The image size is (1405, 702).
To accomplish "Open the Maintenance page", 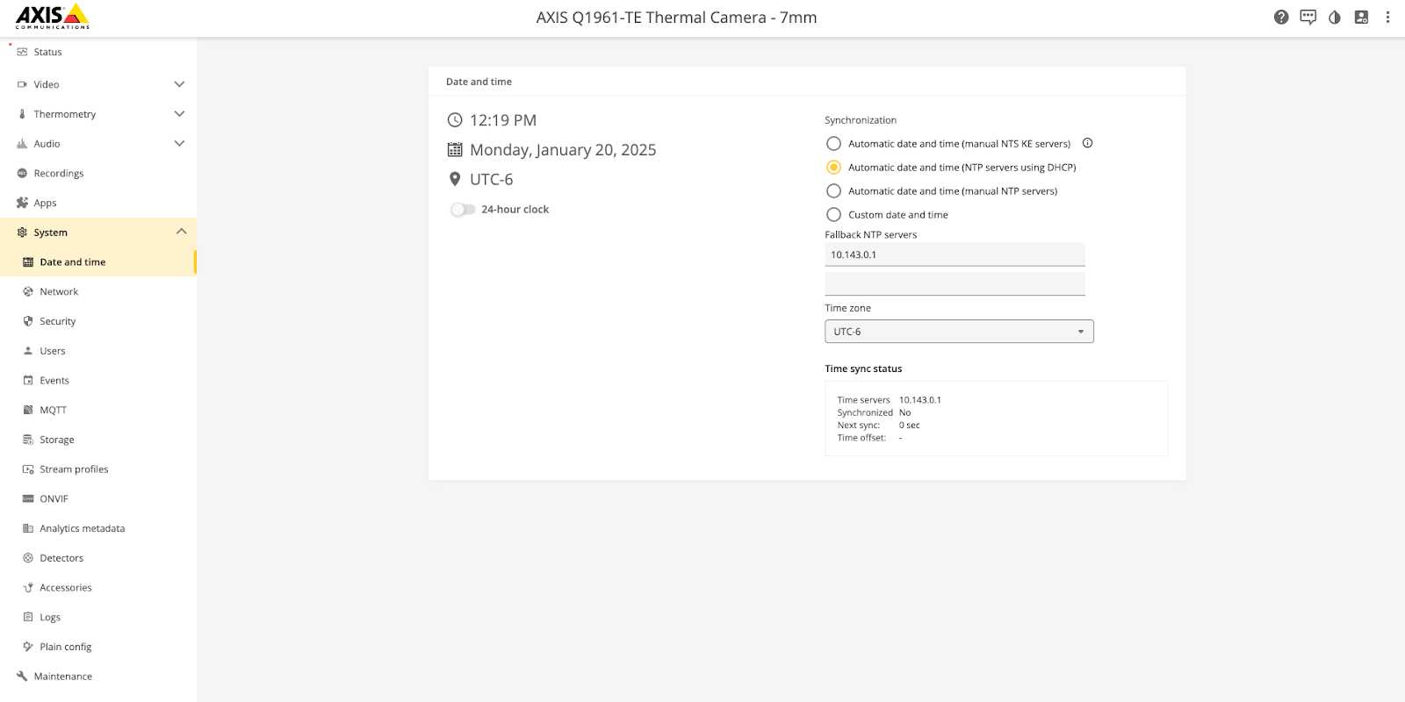I will click(62, 677).
